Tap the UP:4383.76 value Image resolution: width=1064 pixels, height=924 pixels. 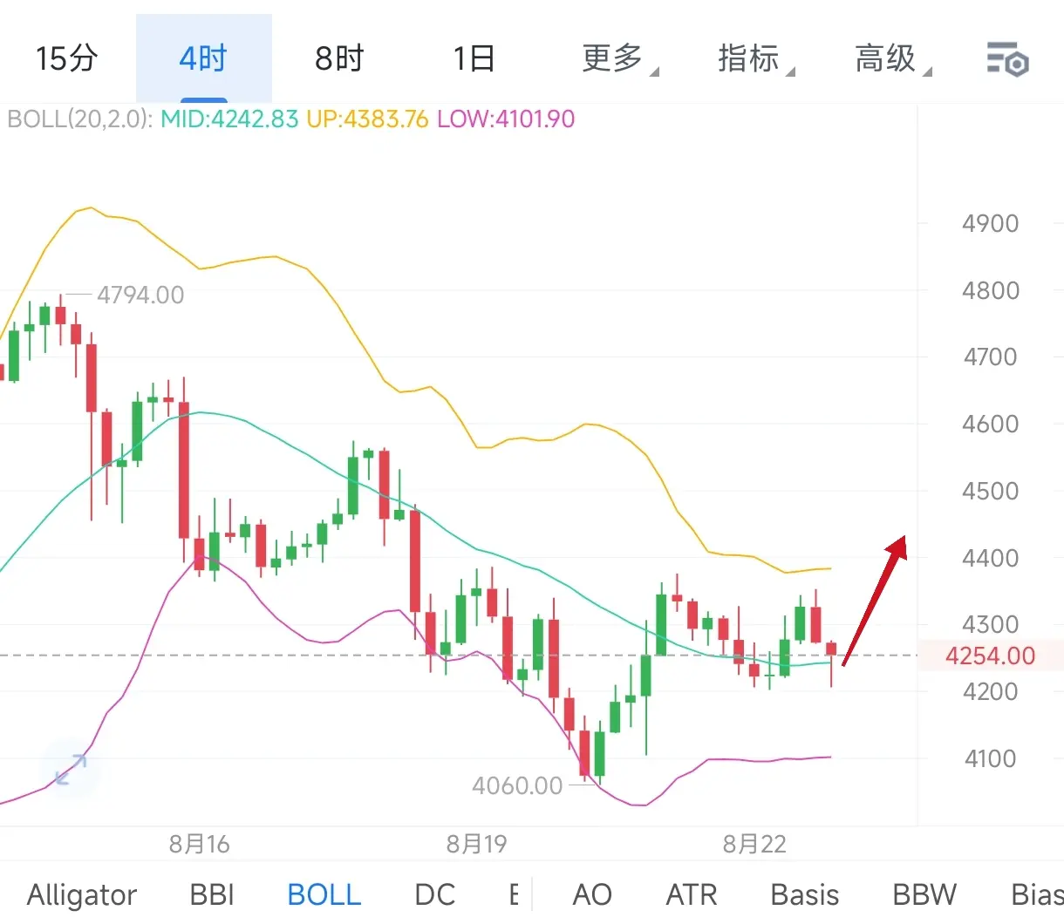coord(367,119)
